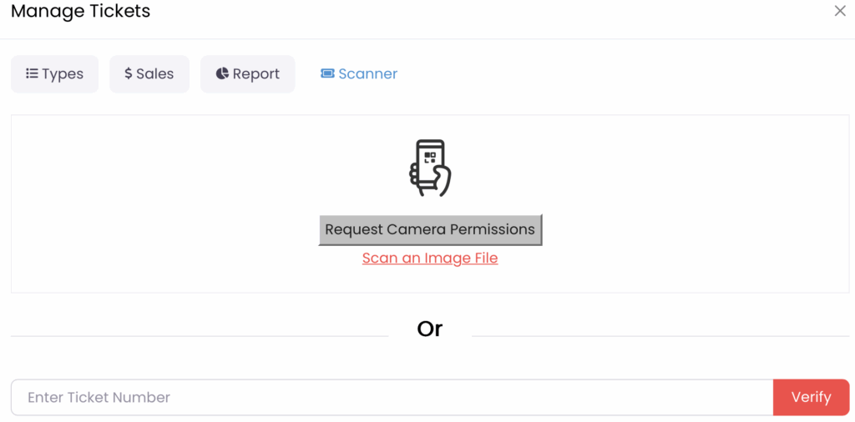Screen dimensions: 855x422
Task: Click the ticket icon beside Scanner
Action: (x=327, y=73)
